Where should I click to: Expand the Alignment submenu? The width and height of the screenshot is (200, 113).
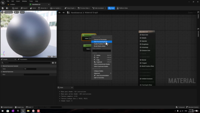[x=102, y=73]
